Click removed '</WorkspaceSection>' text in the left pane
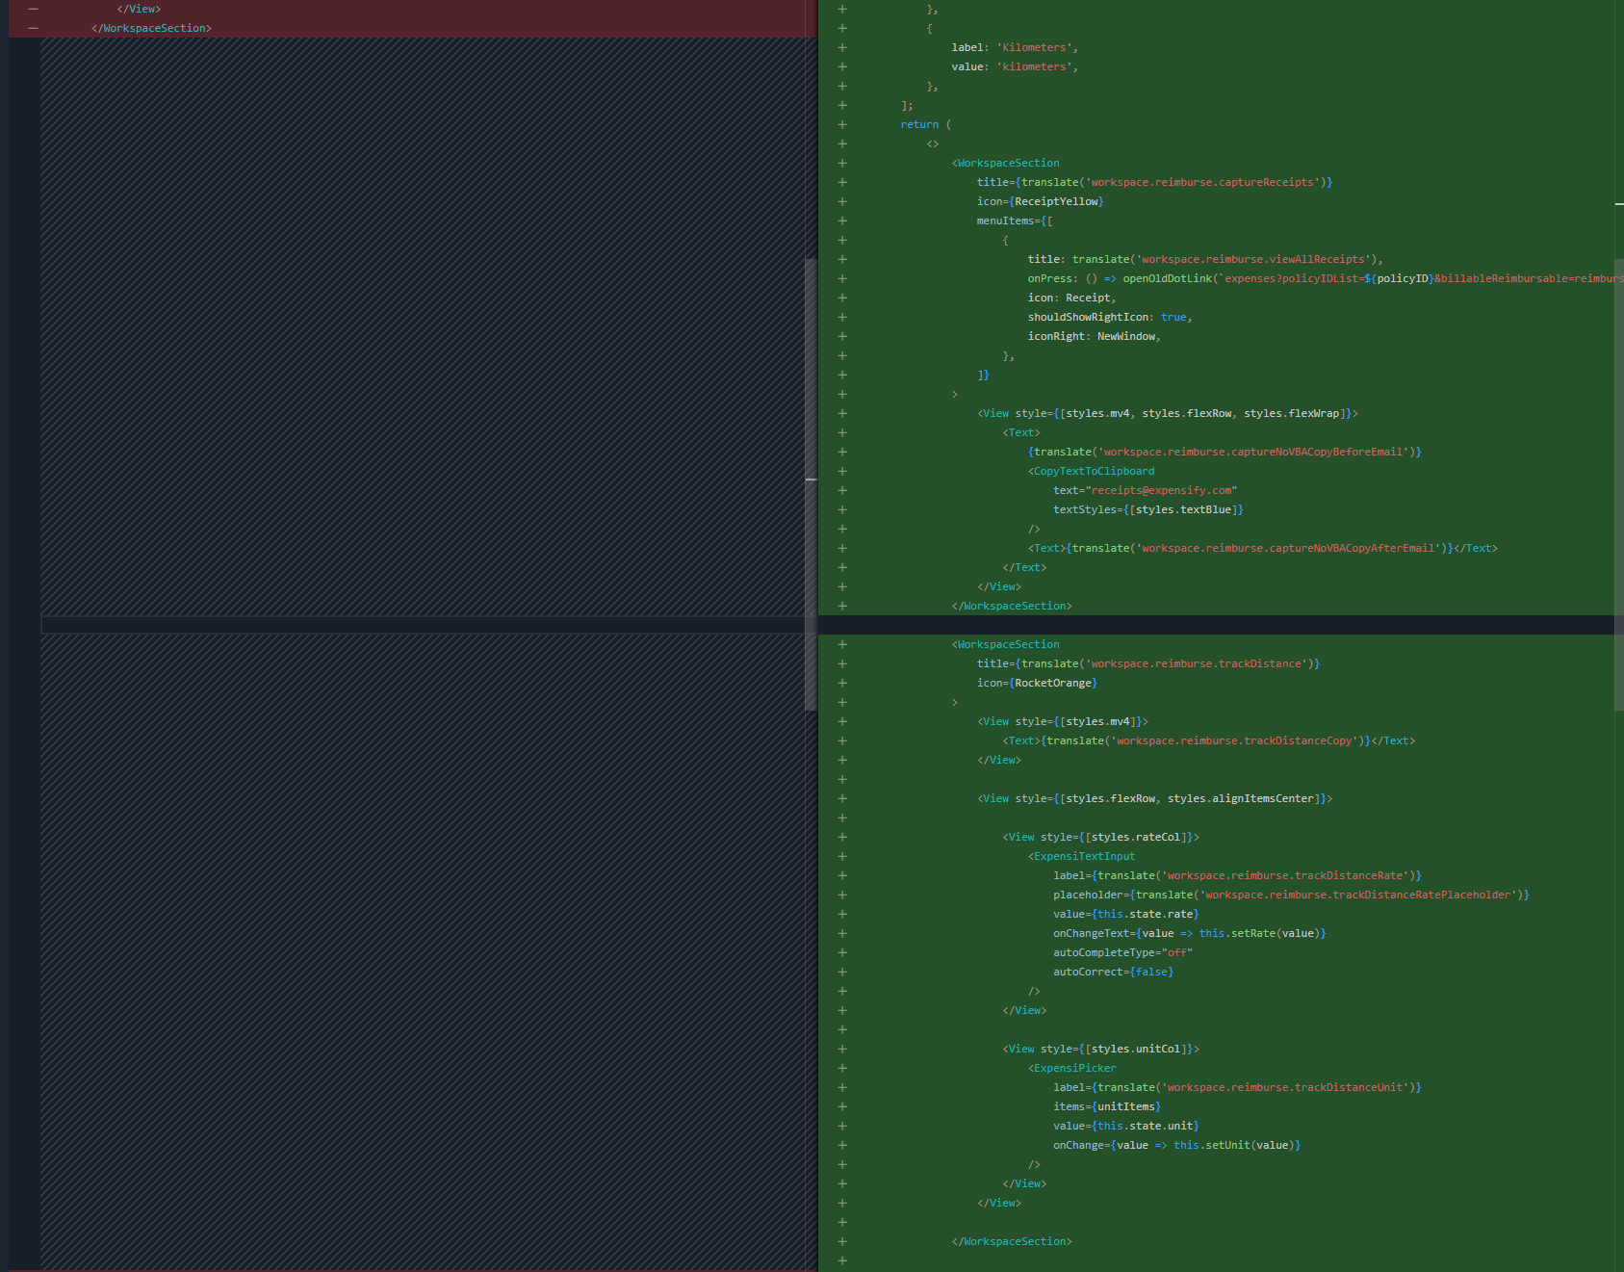This screenshot has height=1272, width=1624. tap(151, 28)
